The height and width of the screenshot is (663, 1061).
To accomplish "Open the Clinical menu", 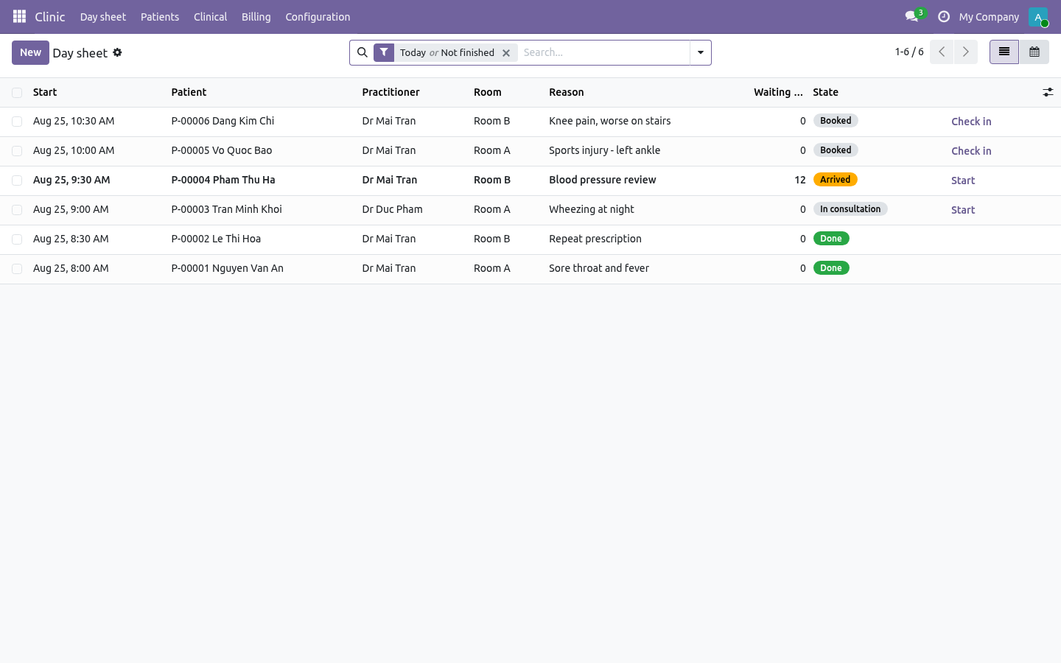I will tap(210, 16).
